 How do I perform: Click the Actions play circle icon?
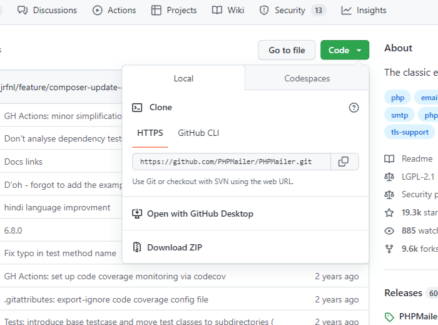97,11
